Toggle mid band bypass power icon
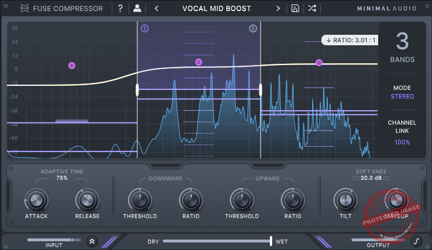Screen dimensions: 432x250 click(x=145, y=28)
